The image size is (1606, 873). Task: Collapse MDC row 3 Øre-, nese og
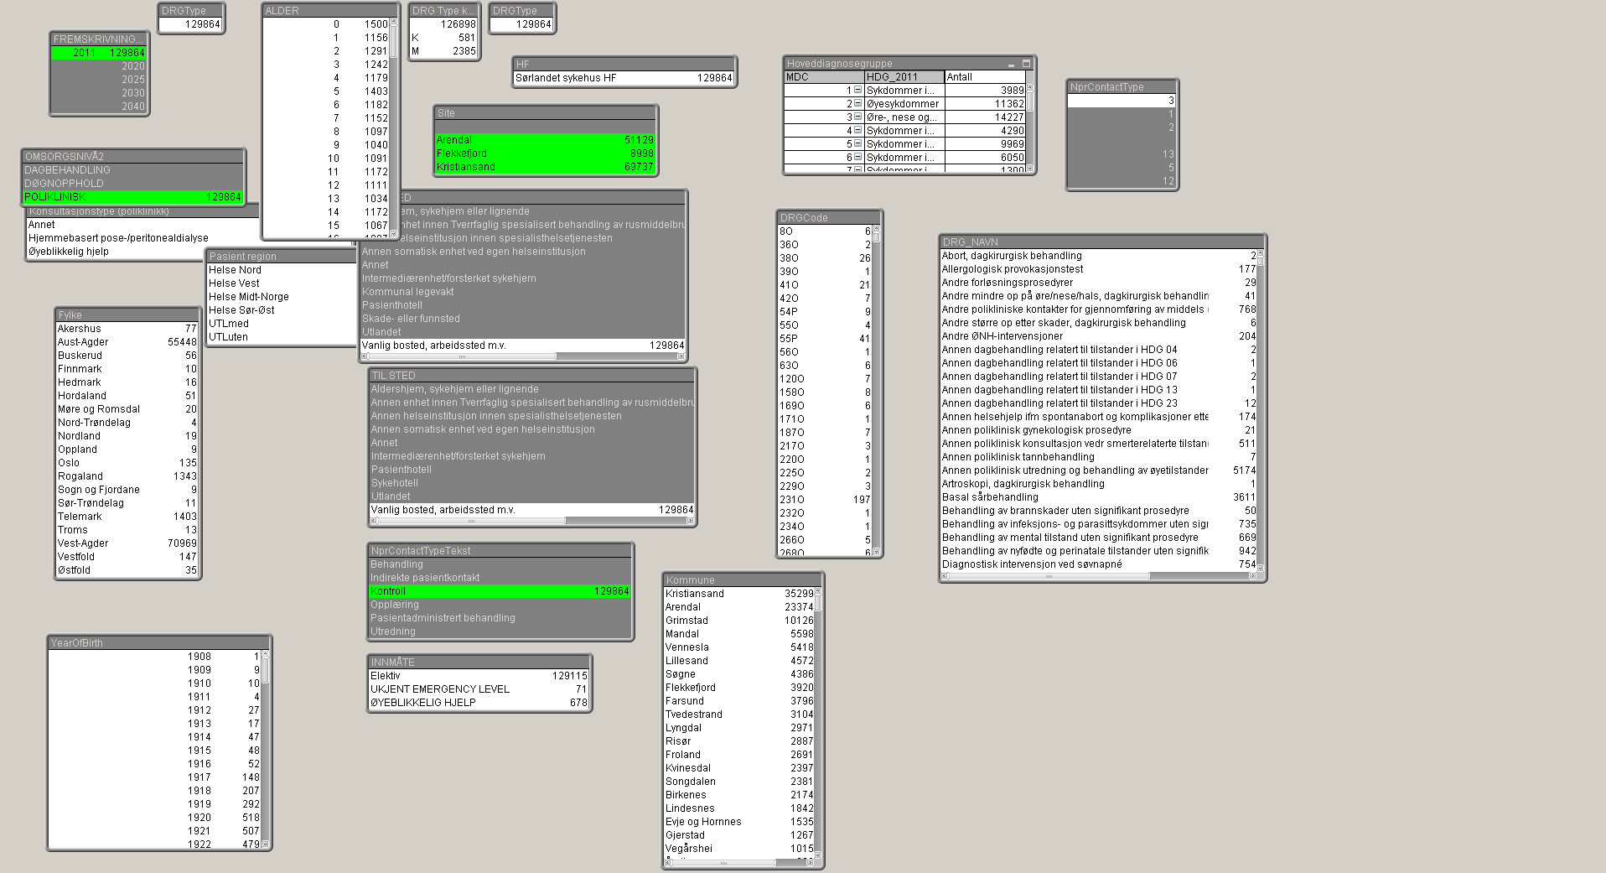click(857, 117)
